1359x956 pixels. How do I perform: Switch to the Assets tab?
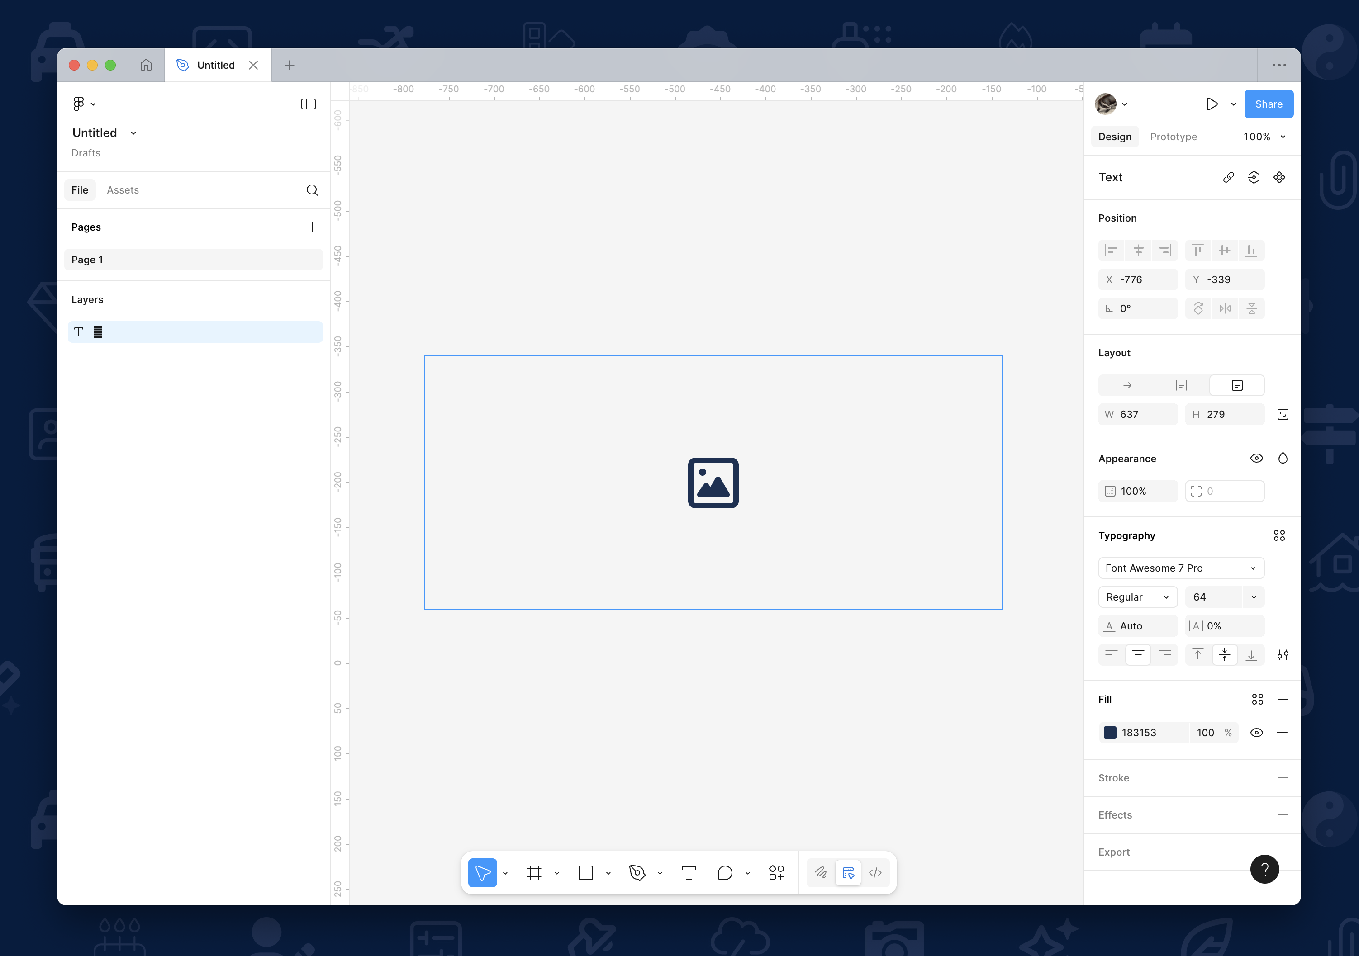point(123,190)
